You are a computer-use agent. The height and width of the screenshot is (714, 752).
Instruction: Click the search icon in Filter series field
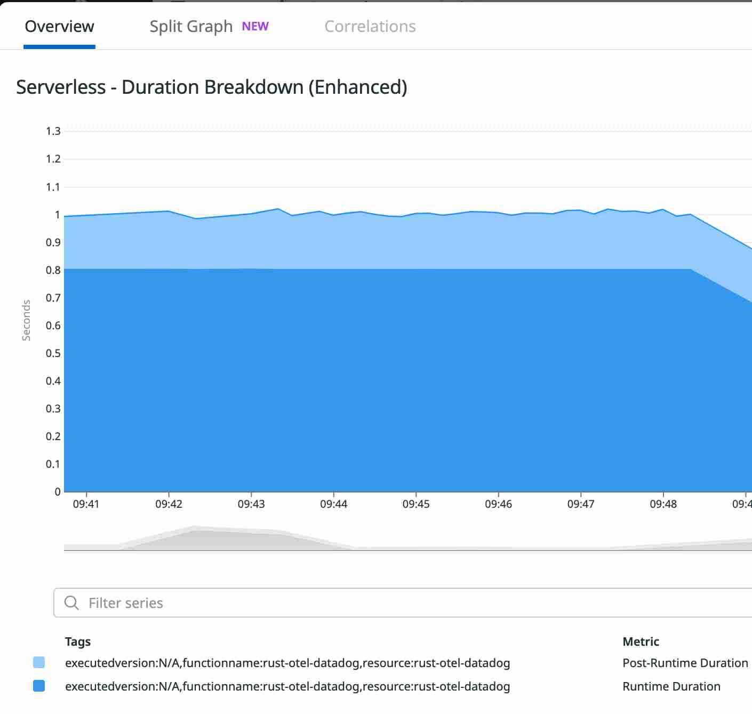[x=71, y=603]
